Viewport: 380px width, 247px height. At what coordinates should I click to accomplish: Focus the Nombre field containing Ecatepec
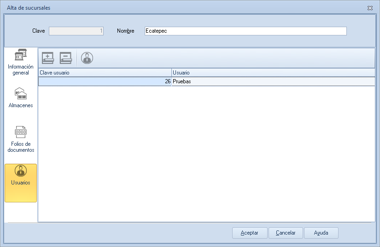(245, 31)
